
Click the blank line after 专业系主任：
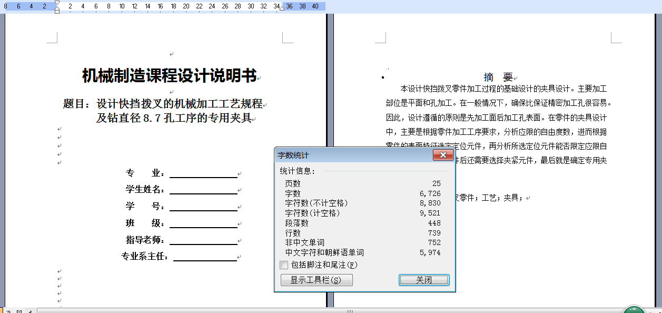205,257
